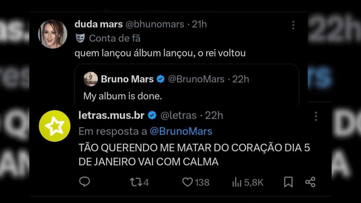This screenshot has width=361, height=203.
Task: Click the fan account mask icon
Action: (80, 38)
